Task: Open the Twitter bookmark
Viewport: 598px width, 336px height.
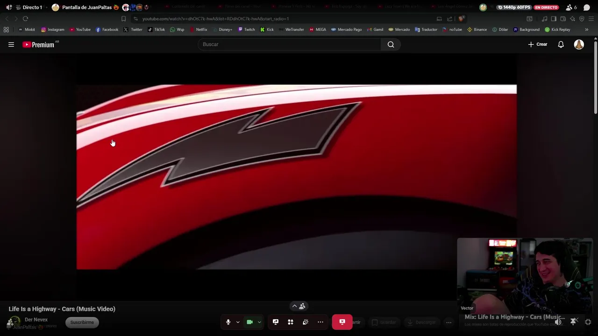Action: tap(133, 29)
